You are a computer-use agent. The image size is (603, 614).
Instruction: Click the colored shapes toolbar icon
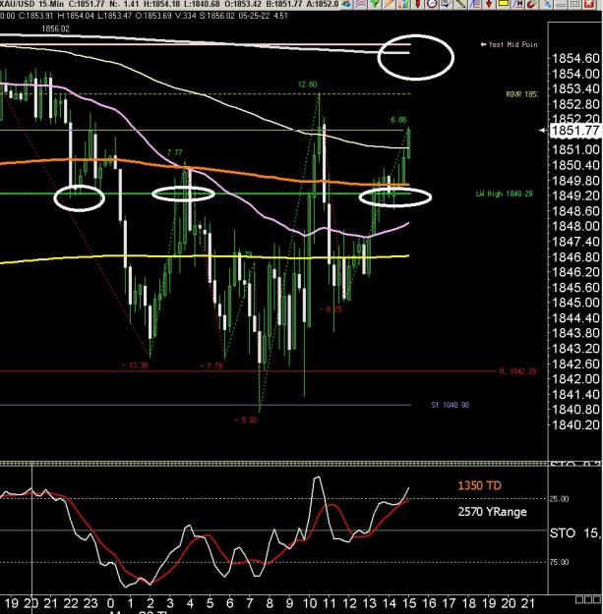click(346, 4)
